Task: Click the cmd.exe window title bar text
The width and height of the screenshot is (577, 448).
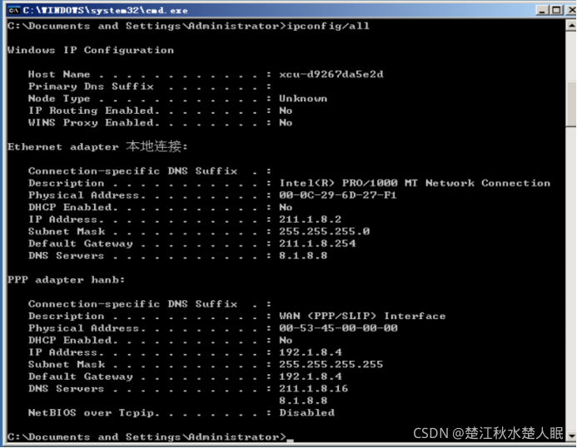Action: pyautogui.click(x=105, y=10)
